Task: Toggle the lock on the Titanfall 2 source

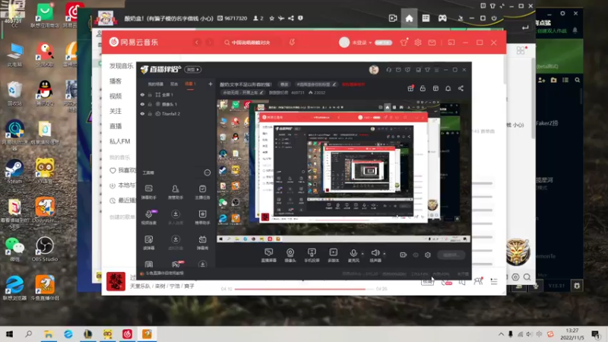Action: pos(150,114)
